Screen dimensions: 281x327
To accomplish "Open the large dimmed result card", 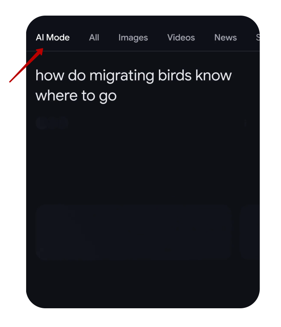I will [134, 232].
